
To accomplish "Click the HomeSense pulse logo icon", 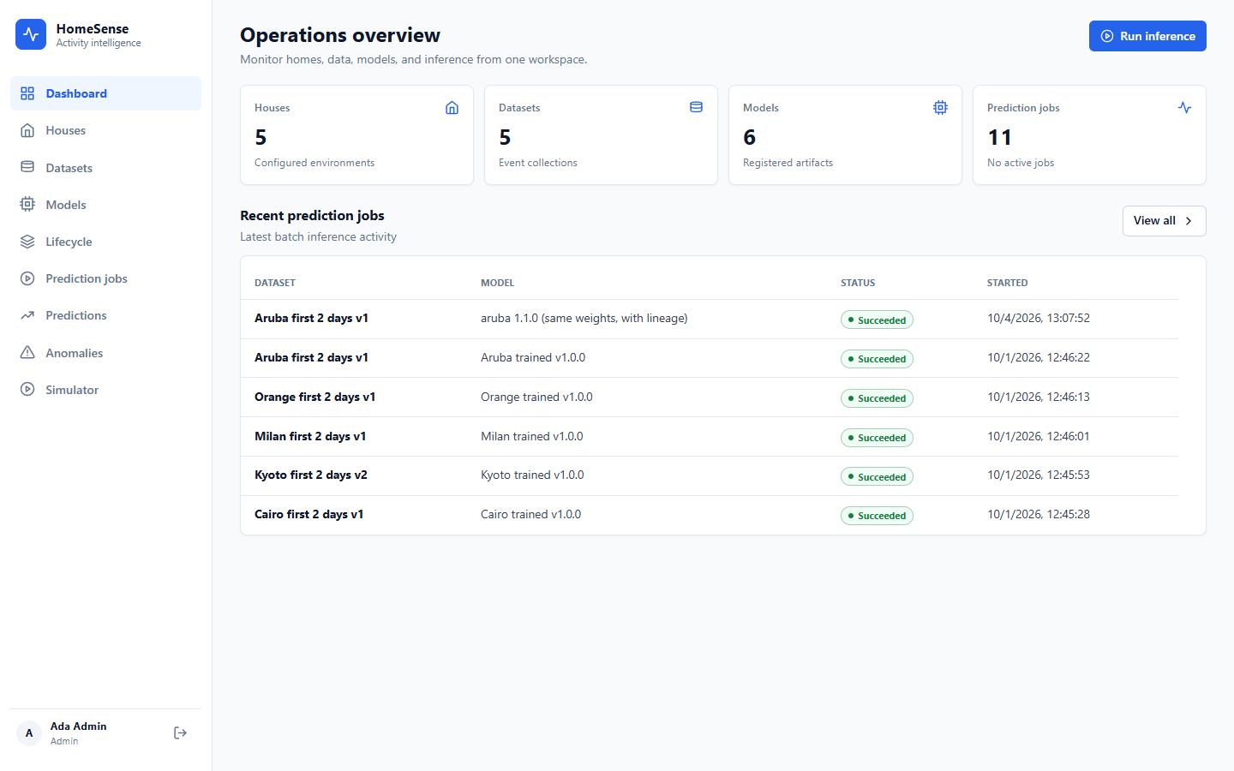I will pos(31,34).
